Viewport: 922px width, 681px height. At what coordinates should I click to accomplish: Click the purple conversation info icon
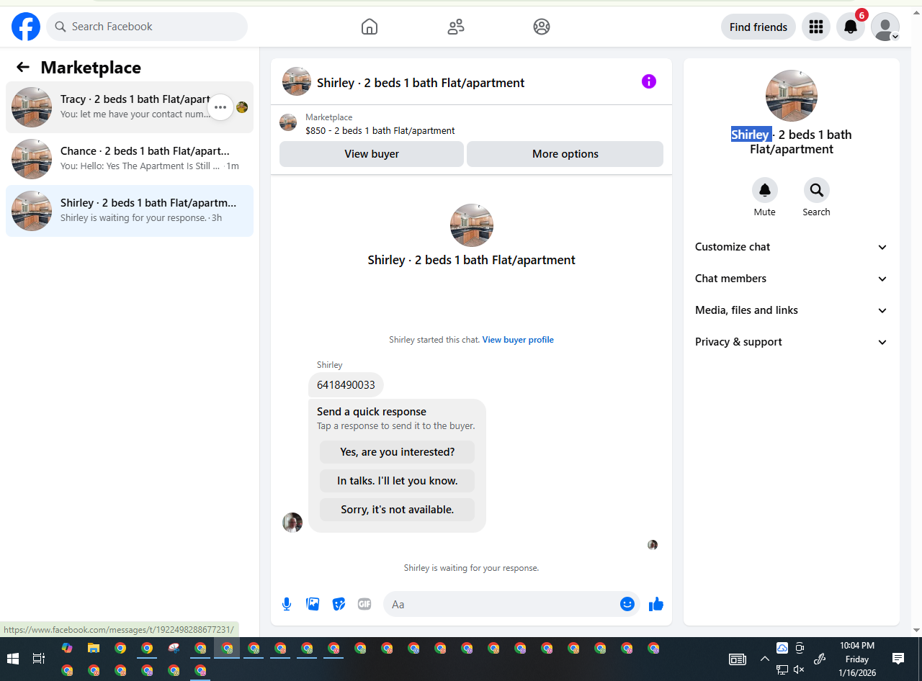click(649, 81)
